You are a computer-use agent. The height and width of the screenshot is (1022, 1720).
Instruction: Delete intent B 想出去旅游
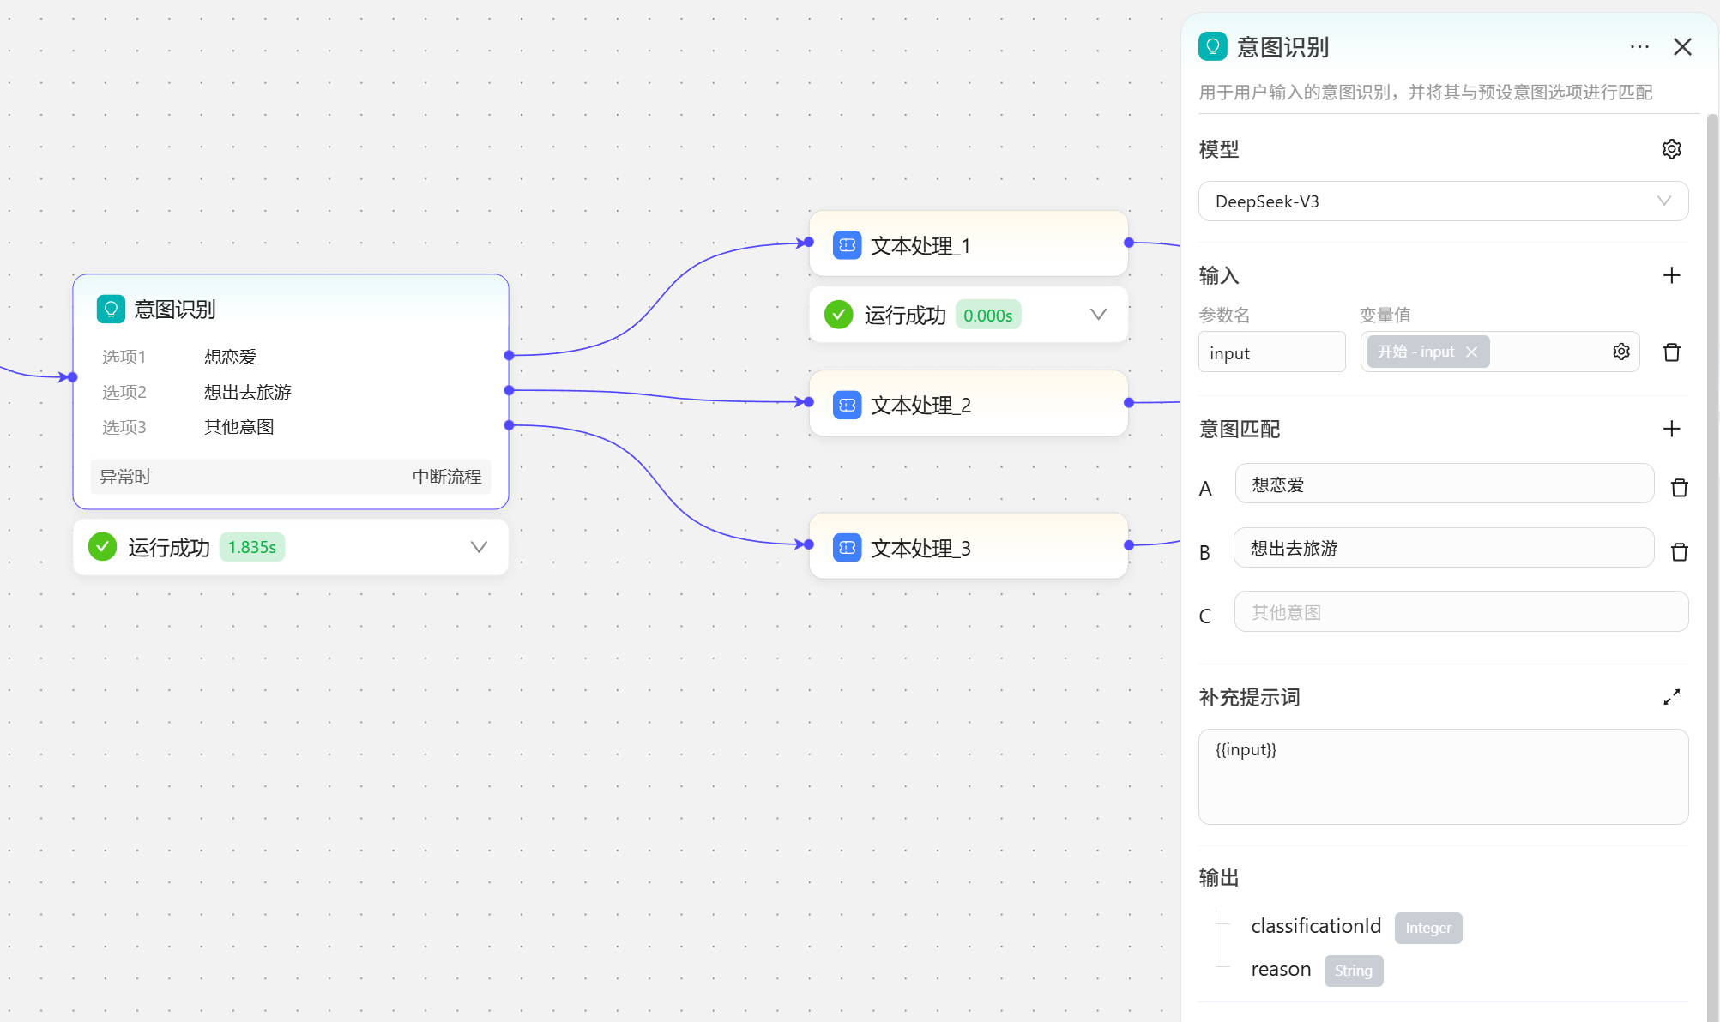point(1679,552)
